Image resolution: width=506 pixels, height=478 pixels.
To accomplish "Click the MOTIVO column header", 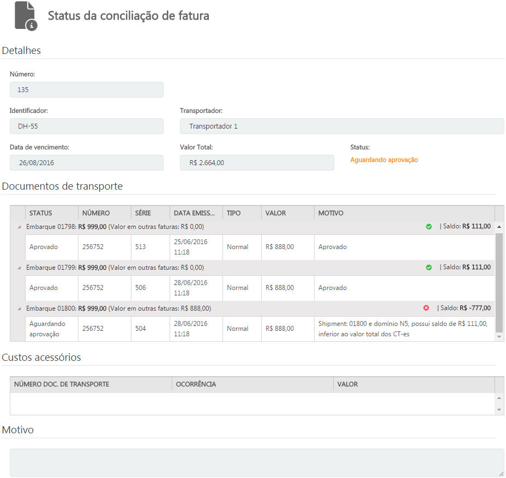I will 405,213.
